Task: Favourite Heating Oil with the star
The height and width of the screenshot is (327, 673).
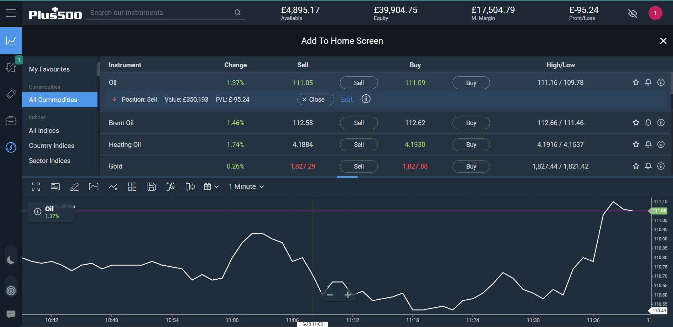Action: pyautogui.click(x=636, y=144)
